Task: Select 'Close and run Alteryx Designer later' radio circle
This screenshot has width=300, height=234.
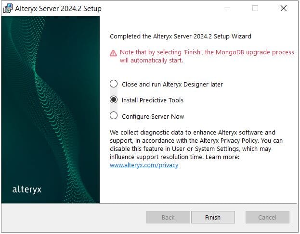Action: [114, 84]
